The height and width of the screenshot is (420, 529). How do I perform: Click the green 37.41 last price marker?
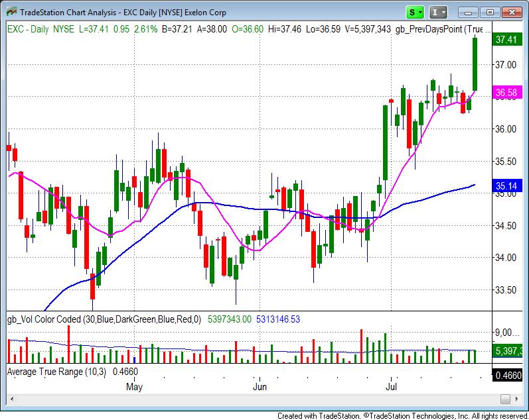click(x=506, y=40)
